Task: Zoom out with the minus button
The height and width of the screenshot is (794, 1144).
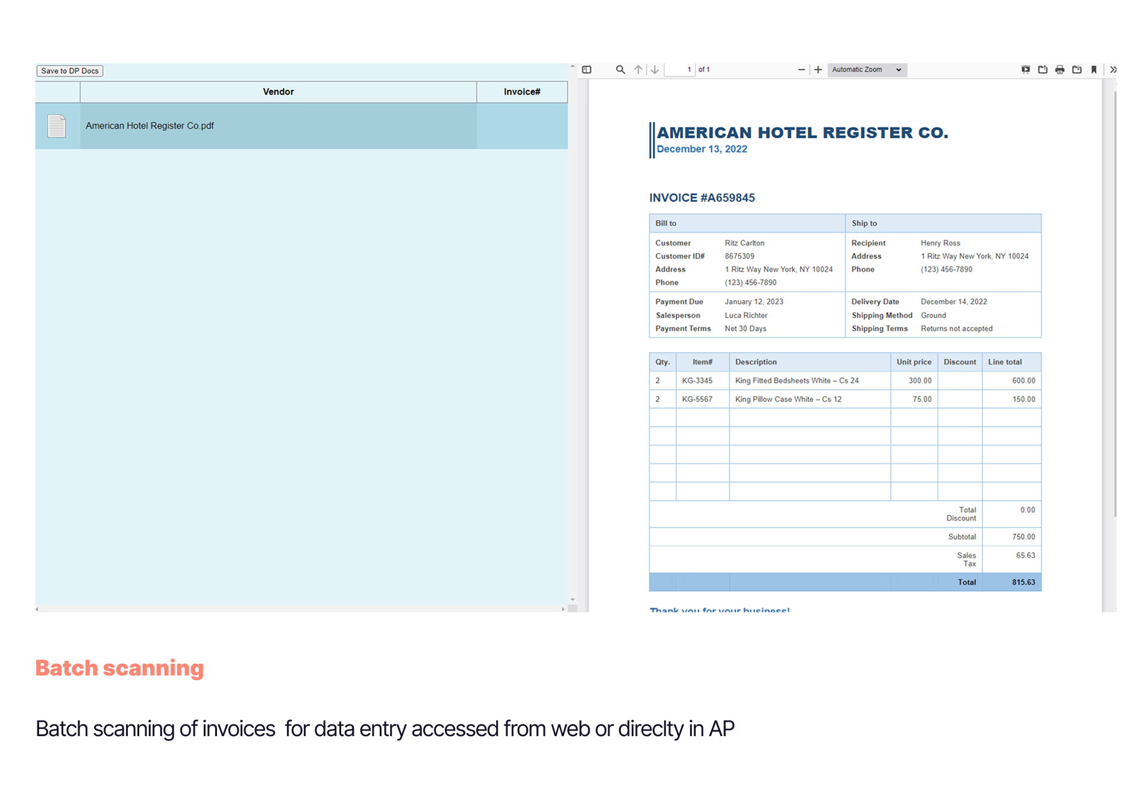Action: click(x=801, y=70)
